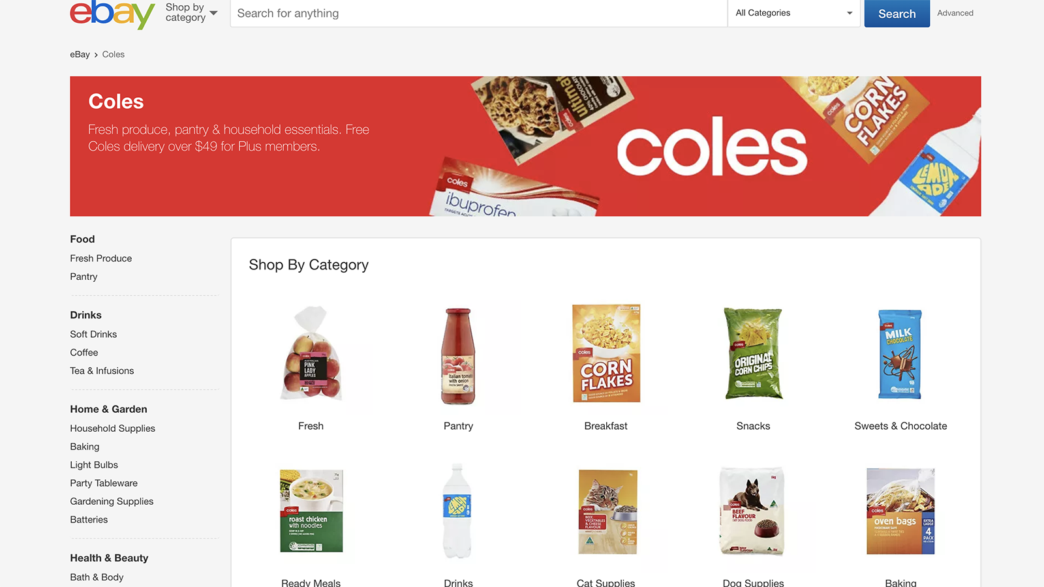Click the Coles banner image
The image size is (1044, 587).
525,146
